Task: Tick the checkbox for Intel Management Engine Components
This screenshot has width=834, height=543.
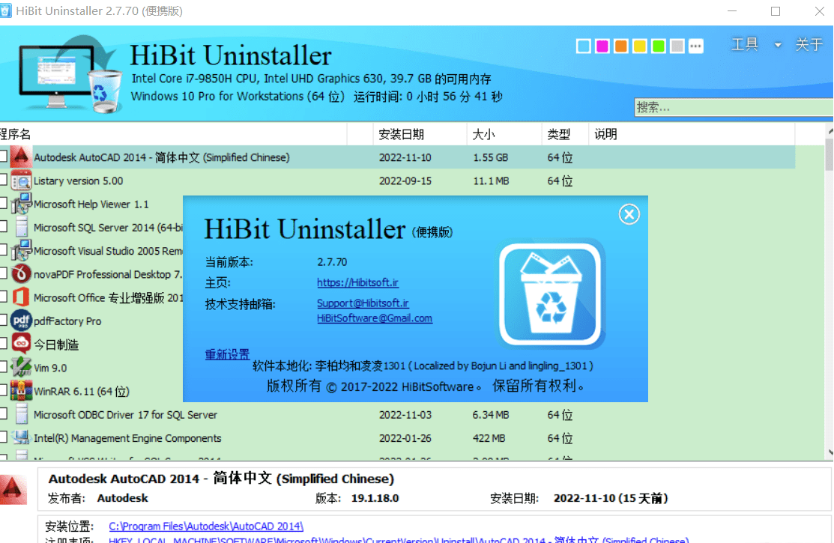Action: pos(3,437)
